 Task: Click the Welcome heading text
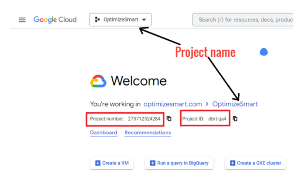point(139,81)
